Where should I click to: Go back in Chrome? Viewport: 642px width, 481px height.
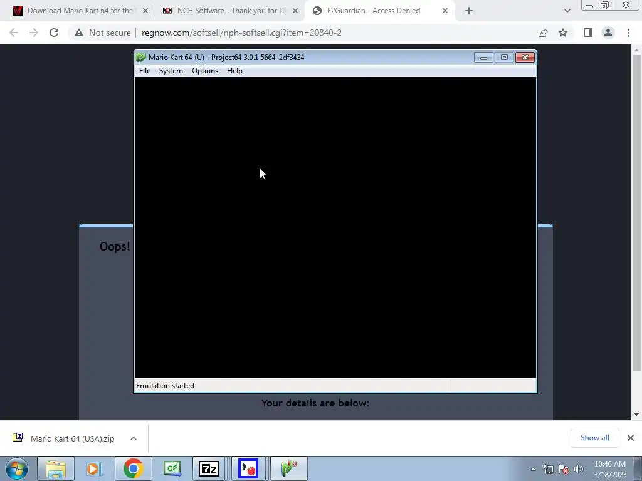(14, 33)
